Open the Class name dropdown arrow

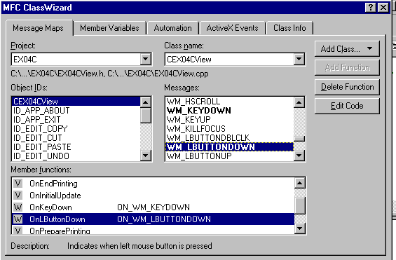point(299,60)
